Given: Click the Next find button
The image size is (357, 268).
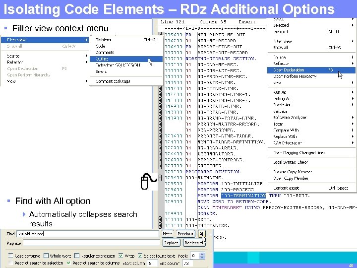Looking at the screenshot, I should [167, 234].
